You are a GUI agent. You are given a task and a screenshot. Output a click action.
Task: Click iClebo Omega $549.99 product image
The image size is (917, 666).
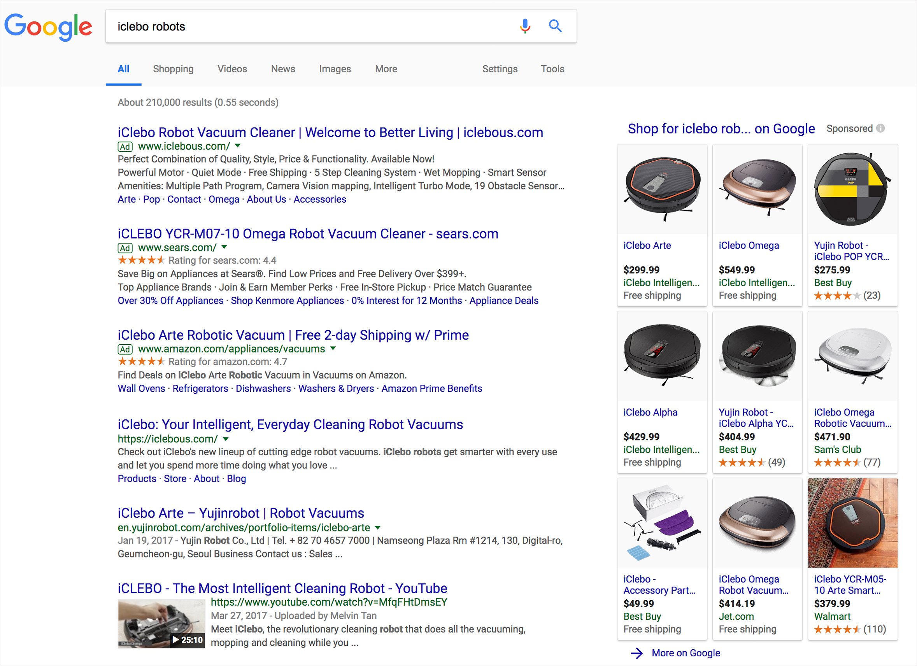(x=757, y=189)
